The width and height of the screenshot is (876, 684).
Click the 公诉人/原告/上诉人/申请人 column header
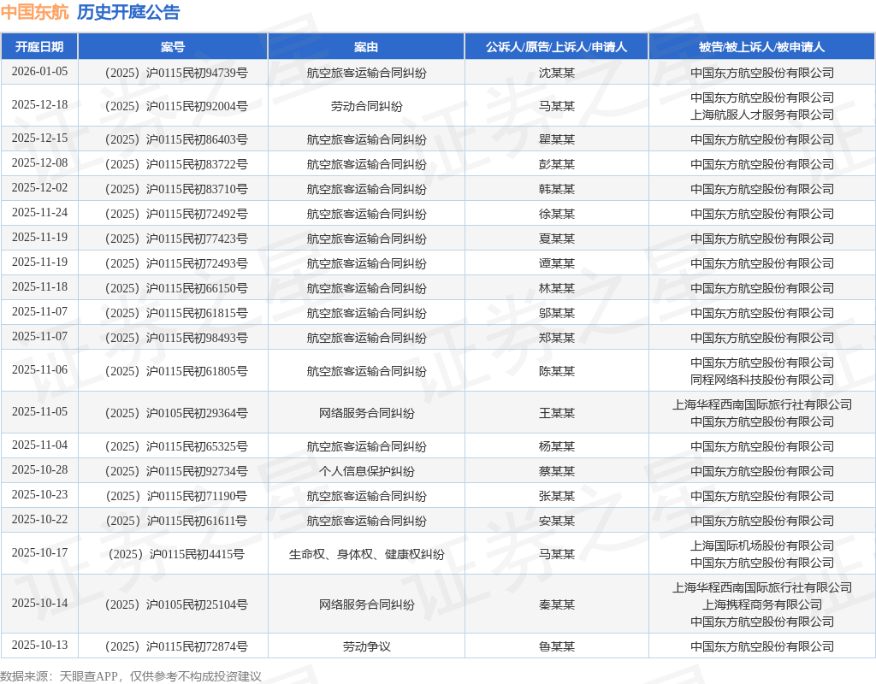556,47
